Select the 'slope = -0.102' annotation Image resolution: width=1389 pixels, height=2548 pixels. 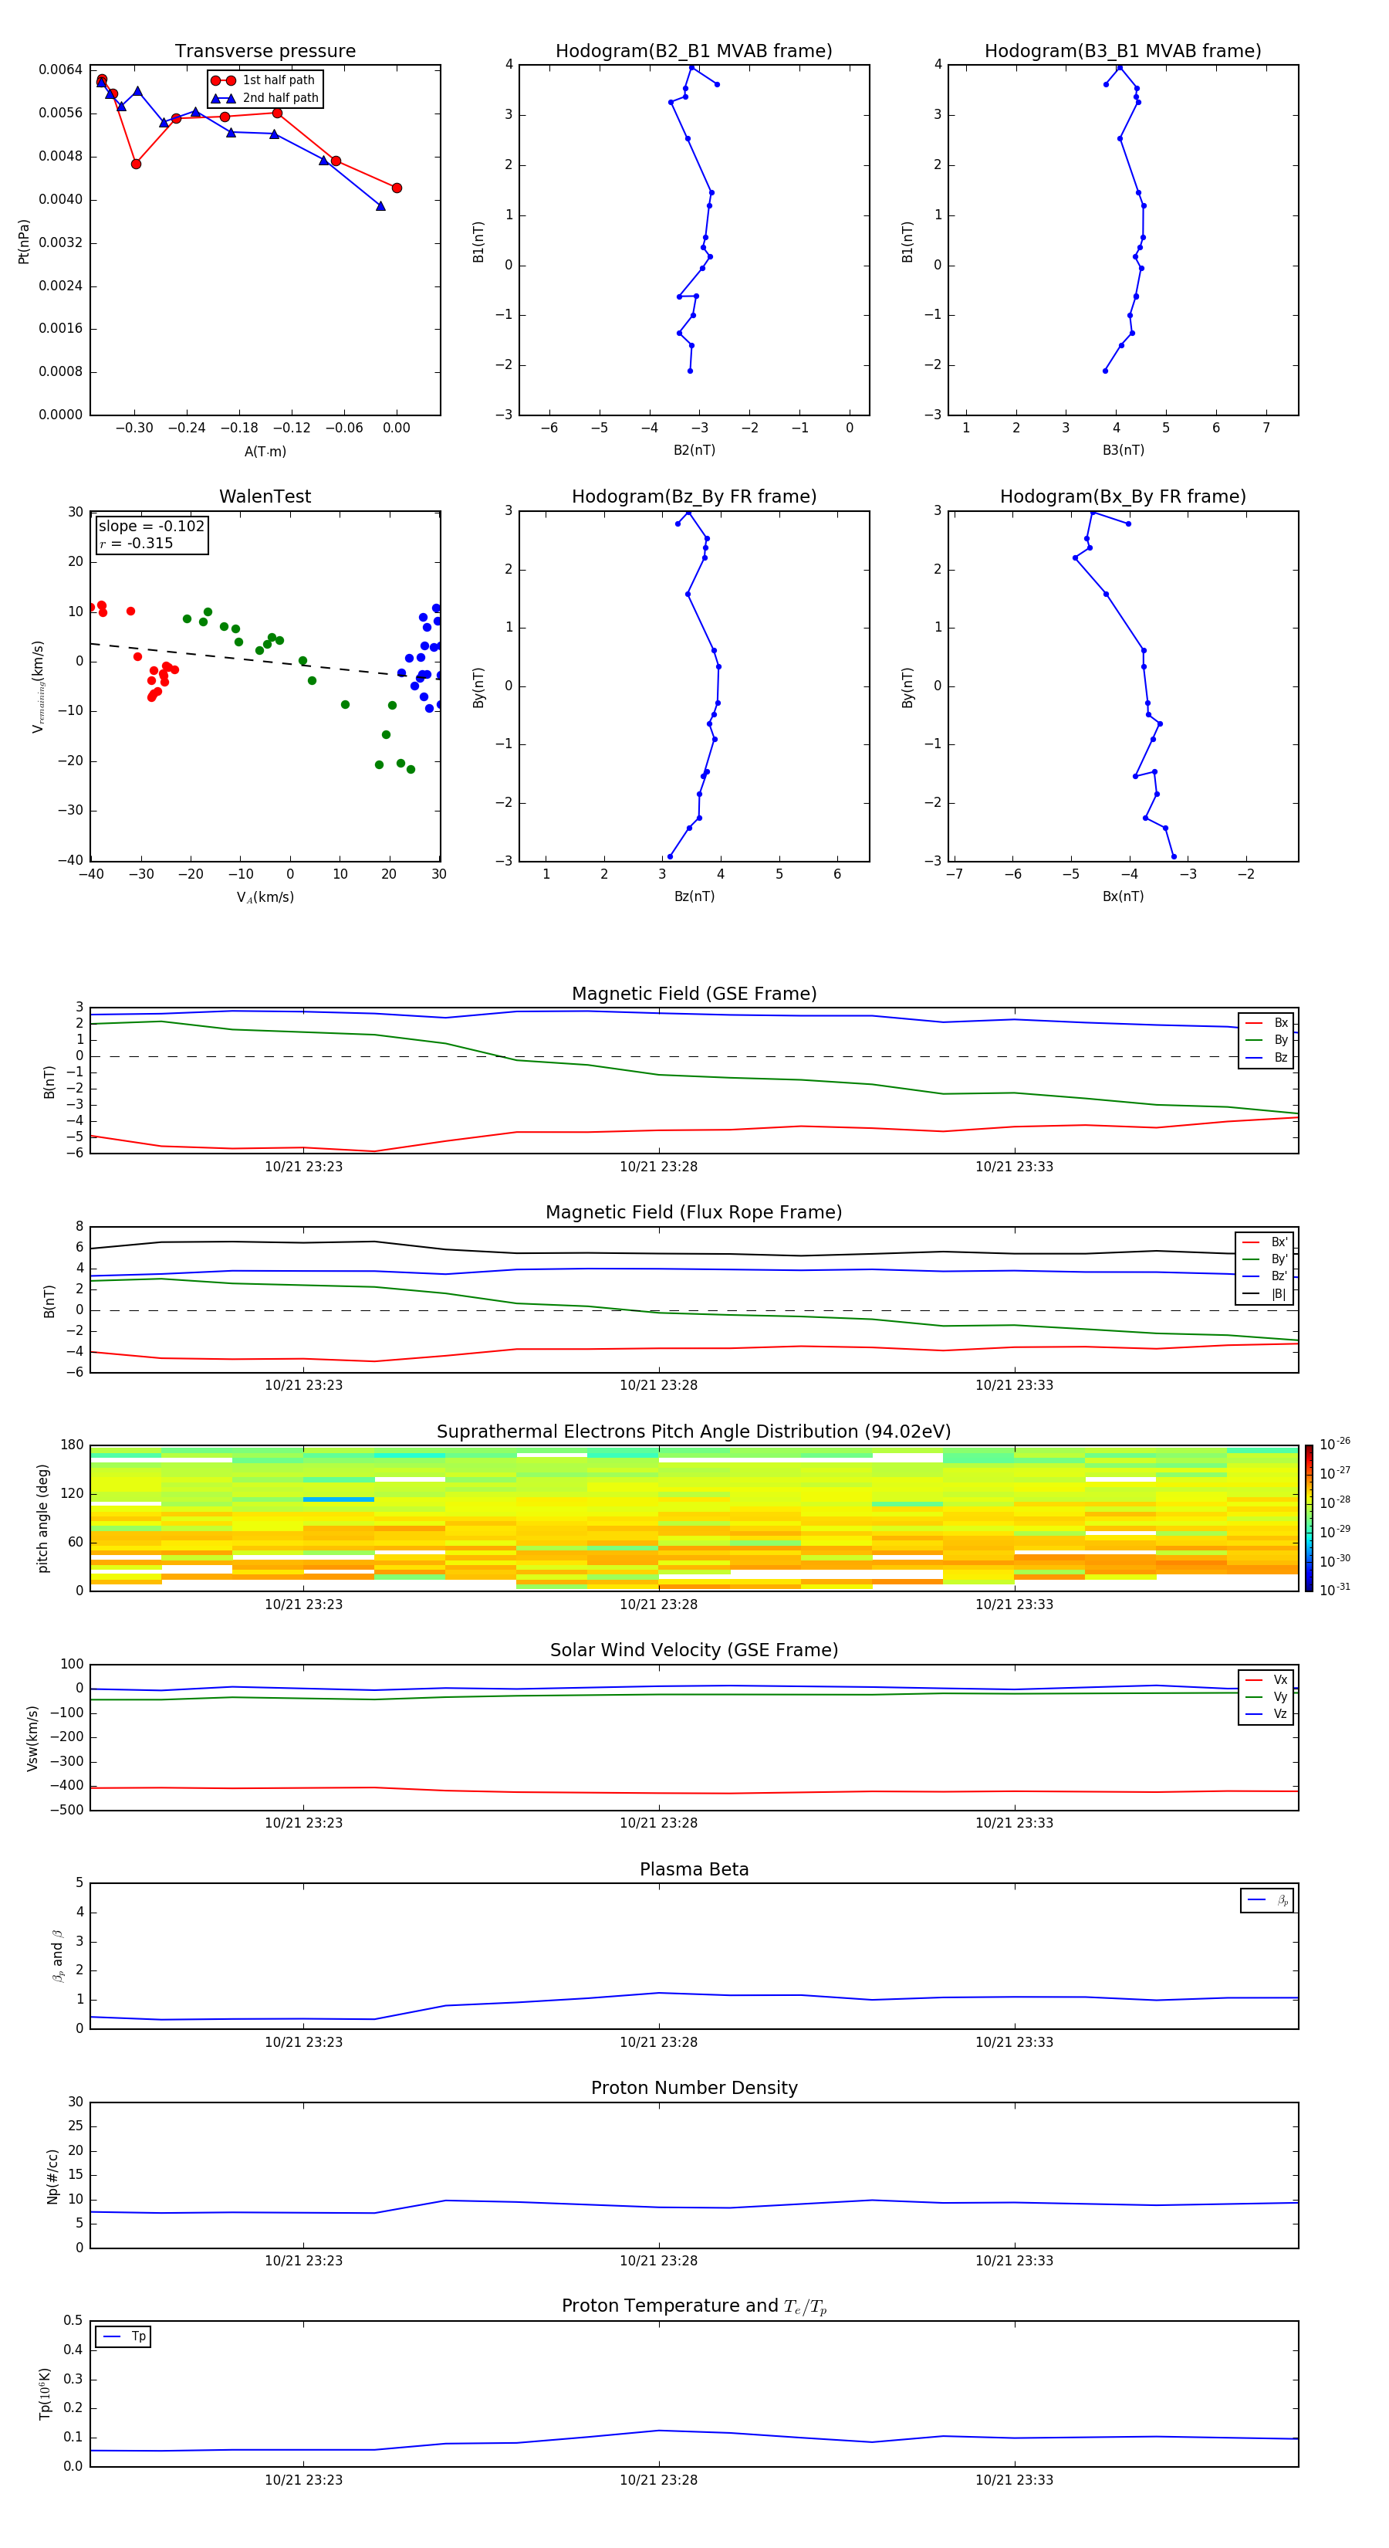click(151, 527)
